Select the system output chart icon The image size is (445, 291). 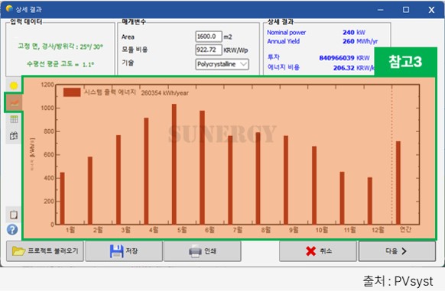point(14,102)
